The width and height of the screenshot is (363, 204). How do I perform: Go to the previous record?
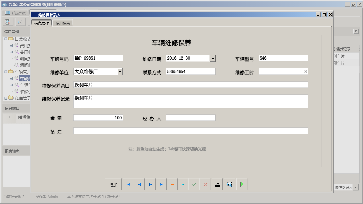click(139, 184)
